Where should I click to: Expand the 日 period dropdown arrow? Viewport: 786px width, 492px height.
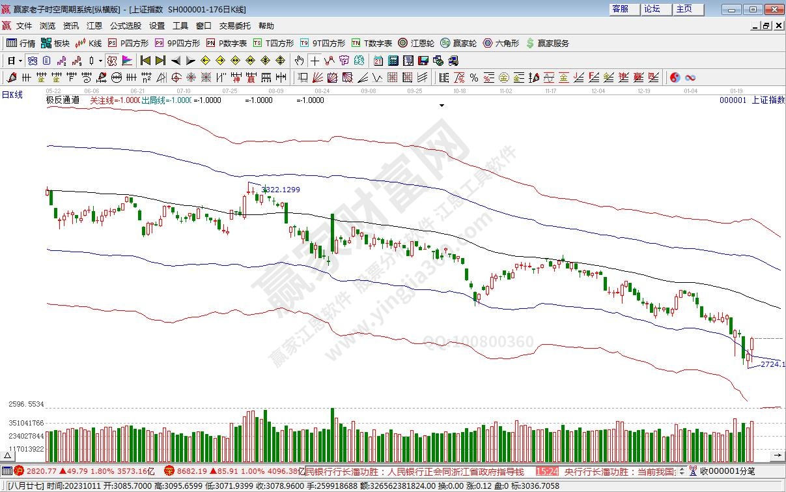[x=21, y=61]
